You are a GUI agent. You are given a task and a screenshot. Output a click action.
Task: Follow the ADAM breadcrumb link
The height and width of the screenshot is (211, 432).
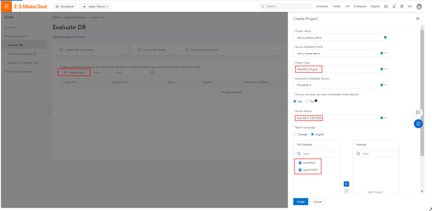pos(56,17)
